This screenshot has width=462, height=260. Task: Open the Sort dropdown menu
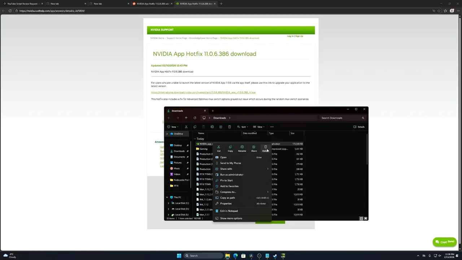point(243,127)
